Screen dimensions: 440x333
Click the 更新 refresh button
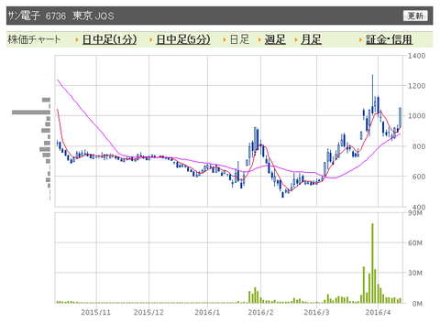415,16
